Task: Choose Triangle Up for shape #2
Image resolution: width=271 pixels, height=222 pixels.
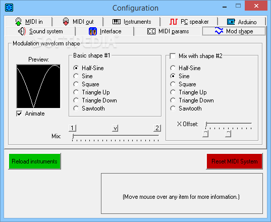Action: click(188, 92)
